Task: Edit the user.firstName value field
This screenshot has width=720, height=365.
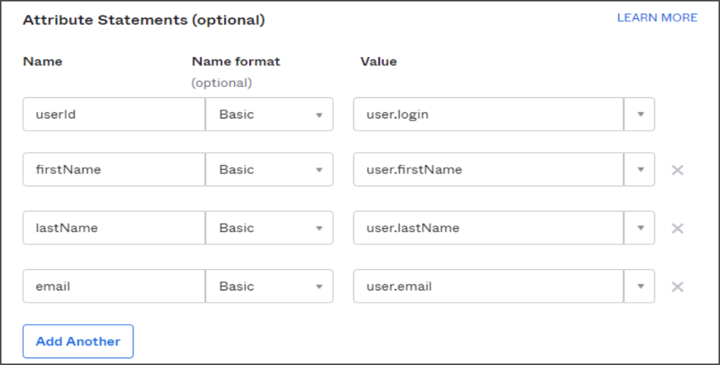Action: (x=489, y=170)
